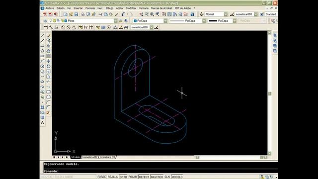Toggle the Pieza layer light bulb on/off

51,21
